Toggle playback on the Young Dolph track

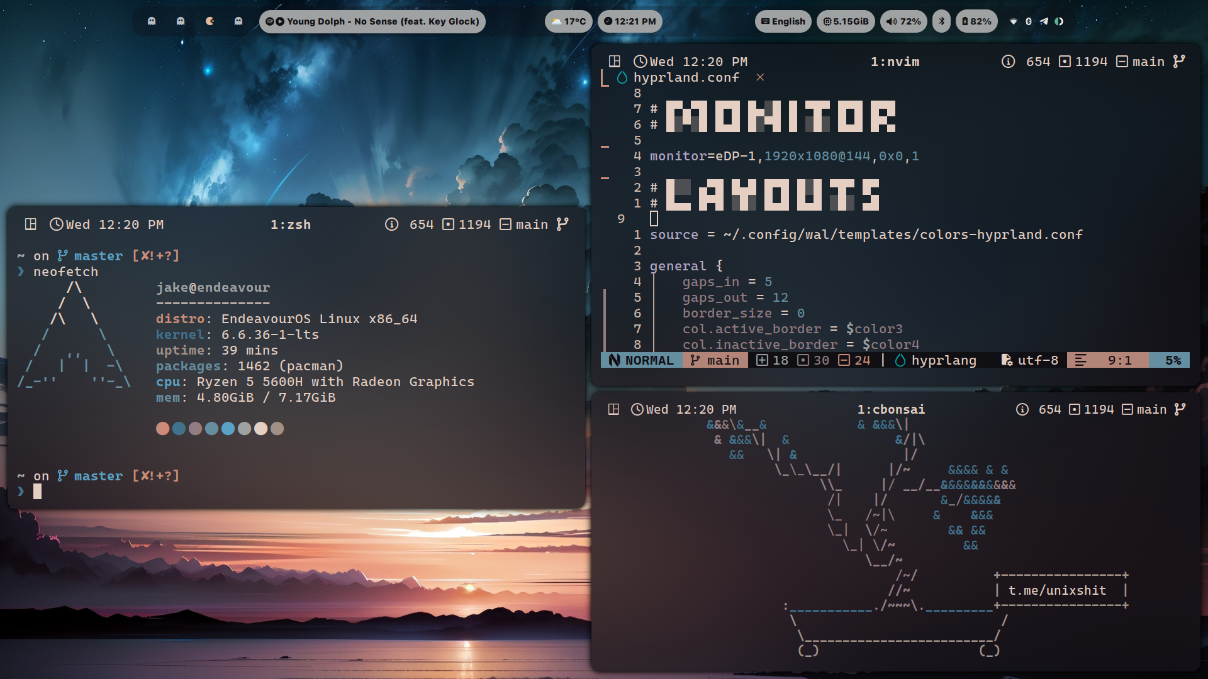coord(280,21)
